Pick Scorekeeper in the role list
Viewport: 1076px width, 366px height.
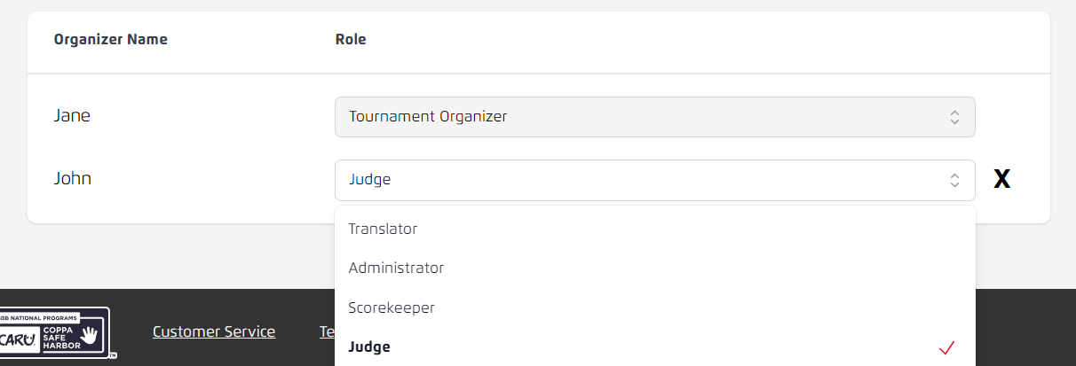tap(392, 308)
